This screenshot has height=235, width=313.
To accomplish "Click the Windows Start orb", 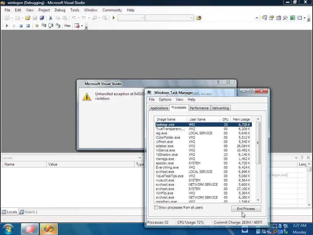I will [8, 229].
